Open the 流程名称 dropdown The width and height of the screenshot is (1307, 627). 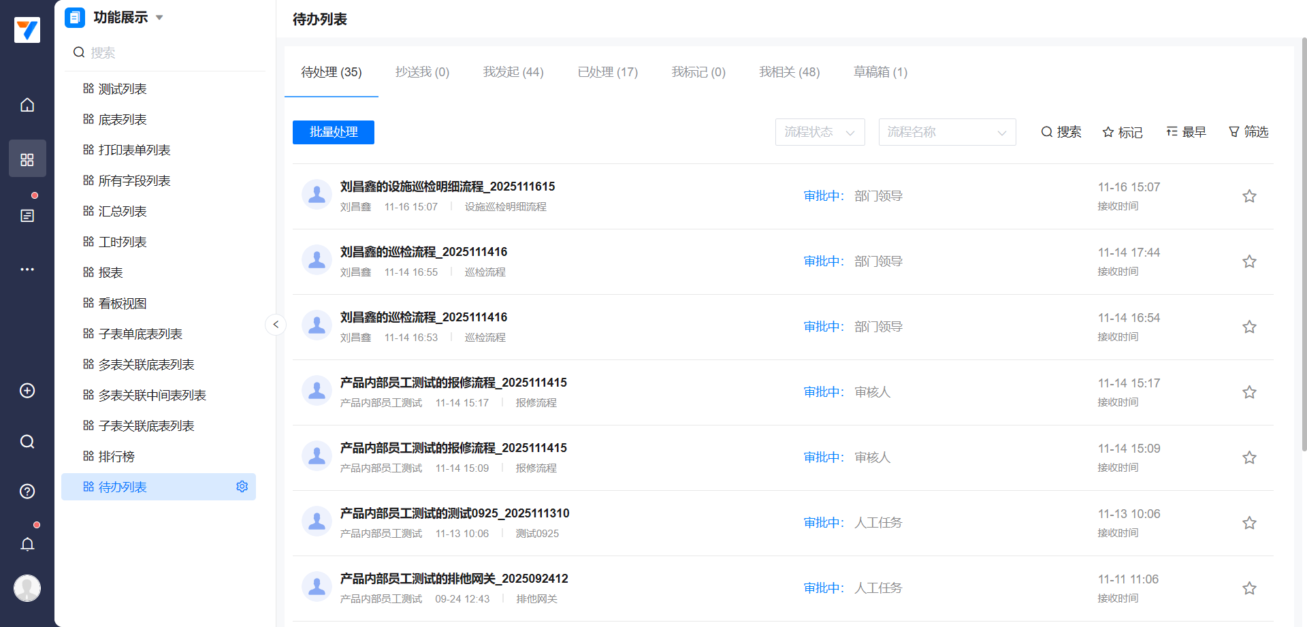pyautogui.click(x=947, y=132)
